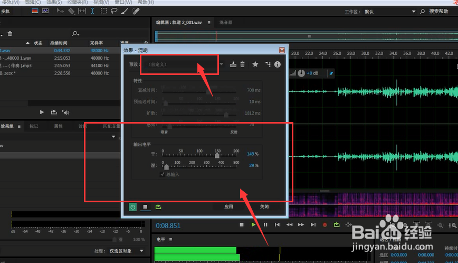
Task: Stop transport playback
Action: [242, 225]
